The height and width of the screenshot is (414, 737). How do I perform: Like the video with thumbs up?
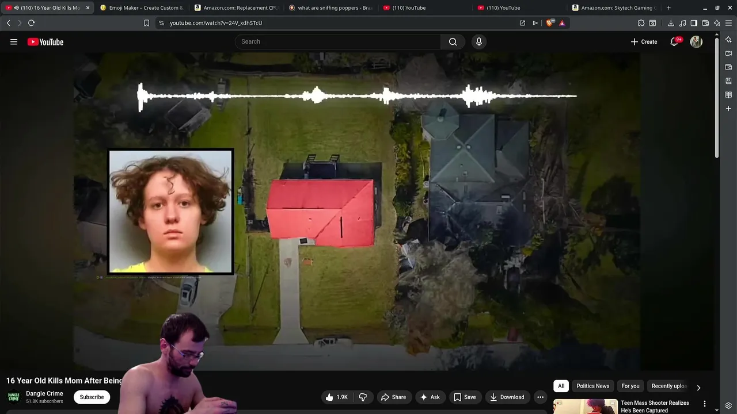click(337, 397)
